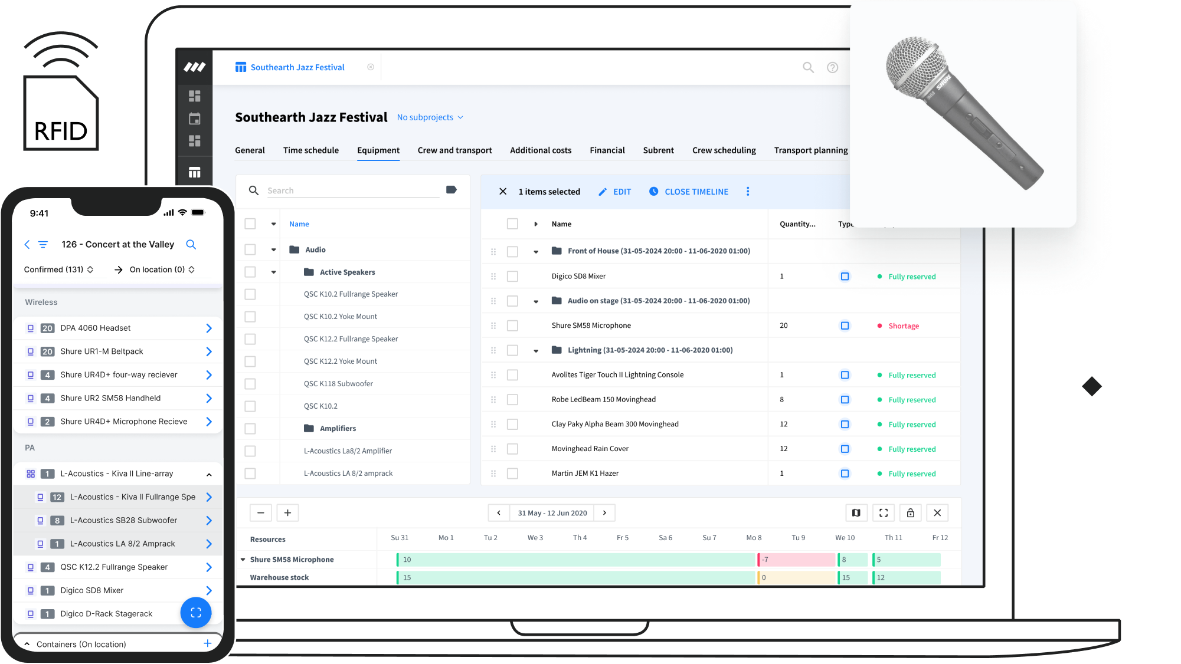Click the green 8 Shure SM58 timeline bar
The height and width of the screenshot is (664, 1181).
click(x=853, y=560)
